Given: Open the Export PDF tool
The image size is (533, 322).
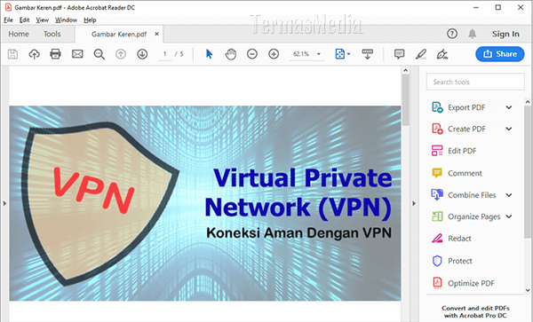Looking at the screenshot, I should [466, 107].
